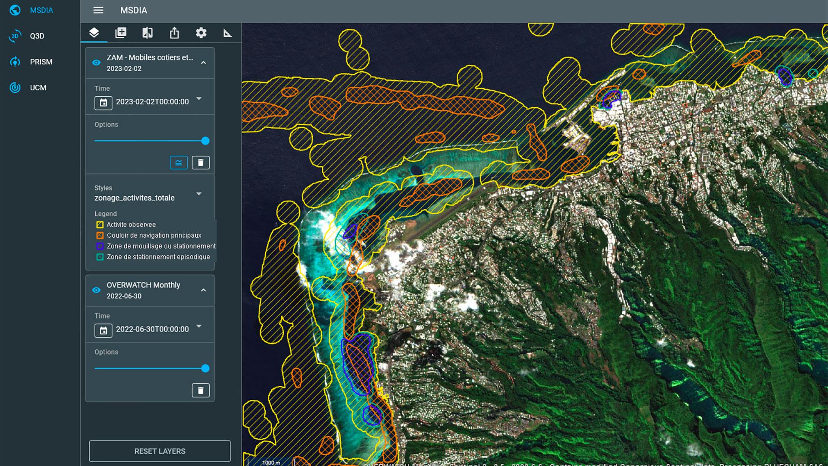Toggle the hamburger menu button
828x466 pixels.
point(98,10)
